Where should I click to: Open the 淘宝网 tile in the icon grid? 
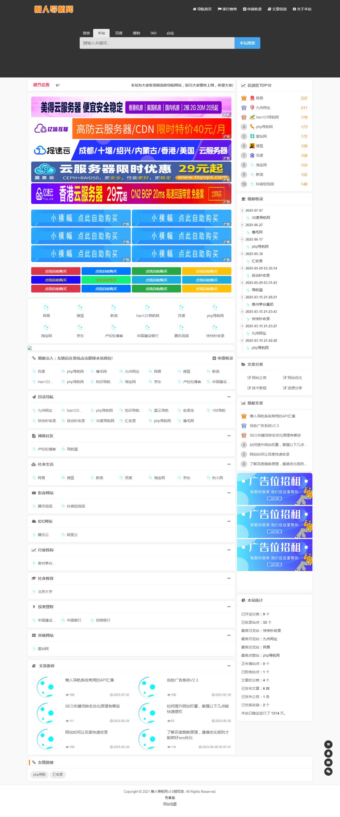pos(46,331)
